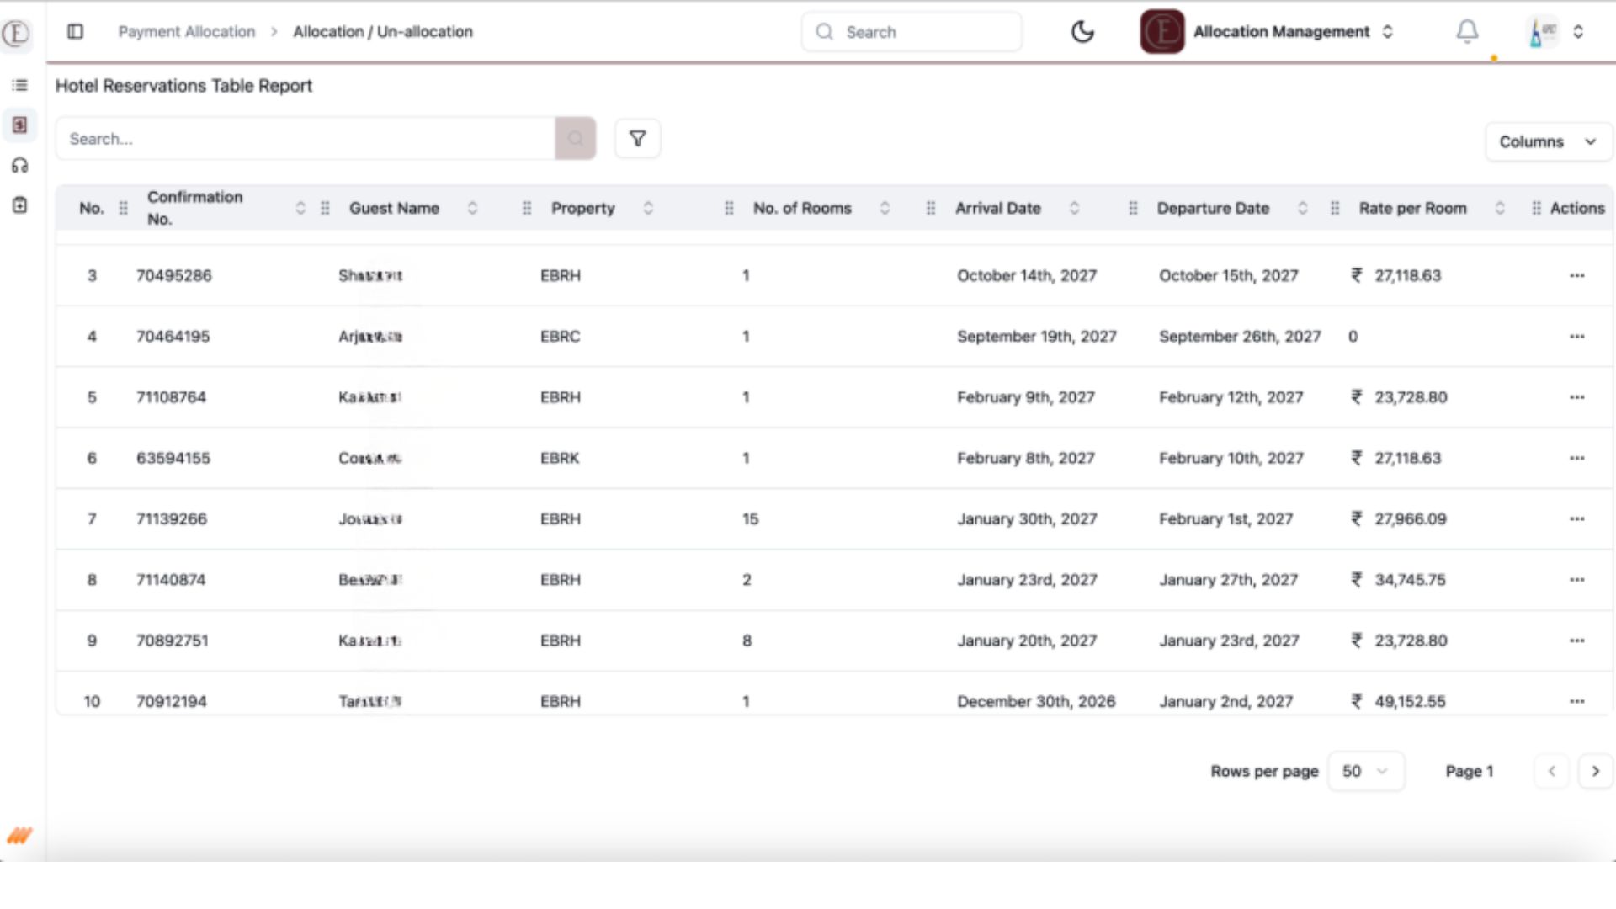Screen dimensions: 1616x909
Task: Click the table Search... input field
Action: [x=305, y=139]
